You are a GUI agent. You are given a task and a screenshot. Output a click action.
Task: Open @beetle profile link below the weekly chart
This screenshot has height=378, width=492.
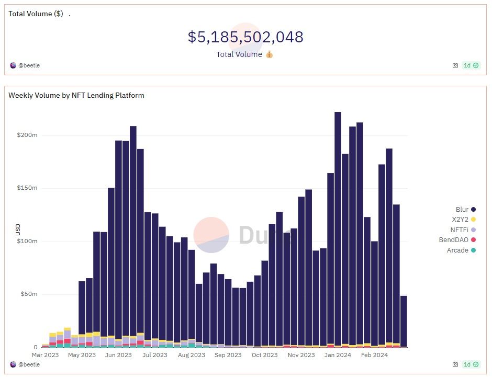point(29,364)
